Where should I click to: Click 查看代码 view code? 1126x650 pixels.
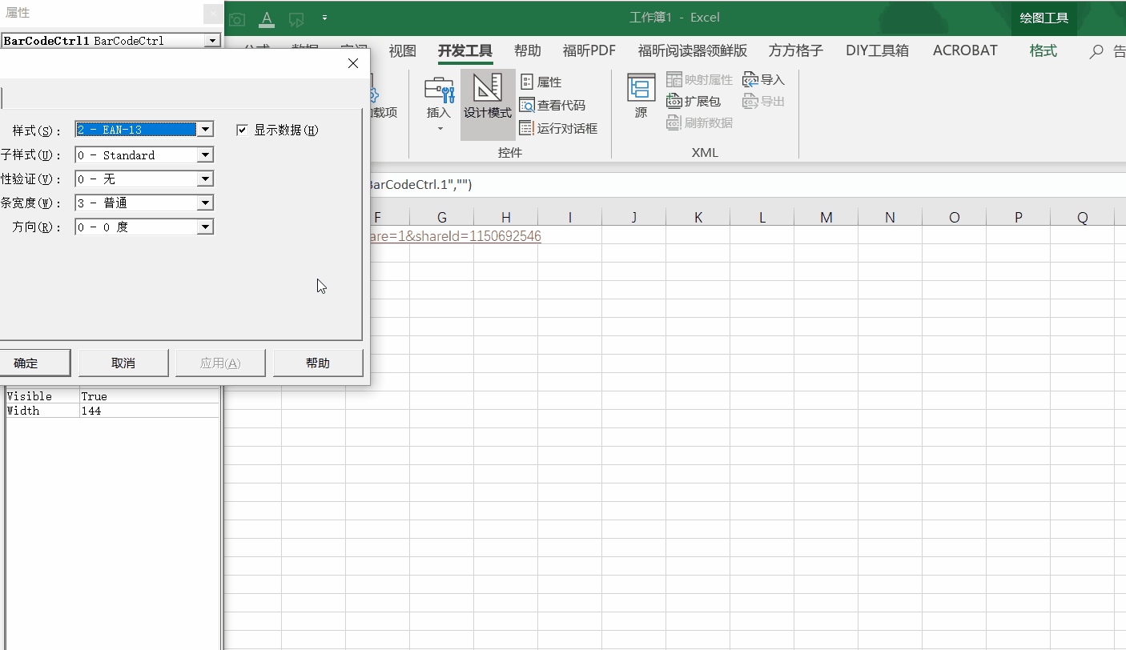pyautogui.click(x=553, y=105)
